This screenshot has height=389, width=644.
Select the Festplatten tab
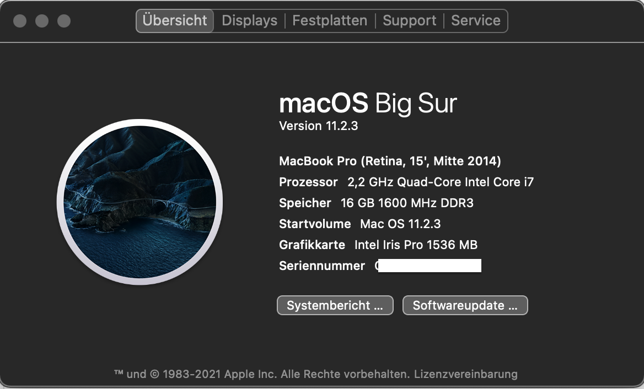coord(330,21)
